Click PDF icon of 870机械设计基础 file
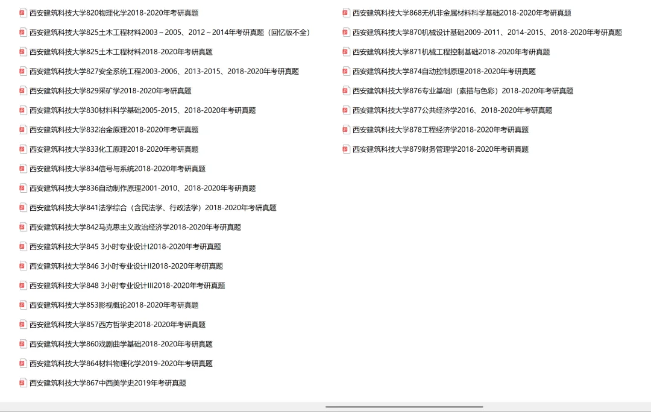The image size is (651, 412). (x=345, y=33)
